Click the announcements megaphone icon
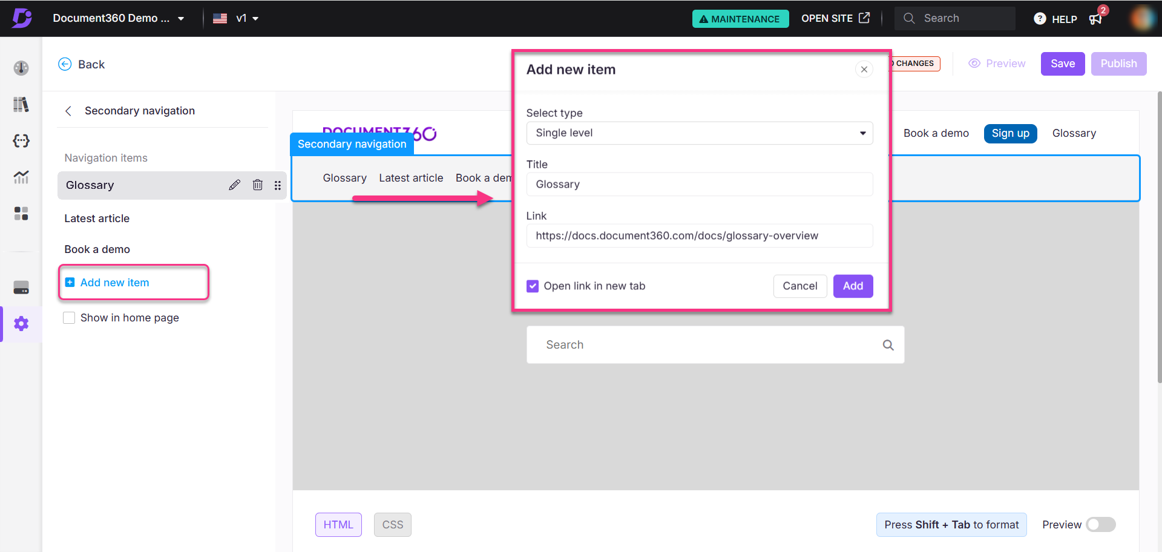 coord(1096,19)
